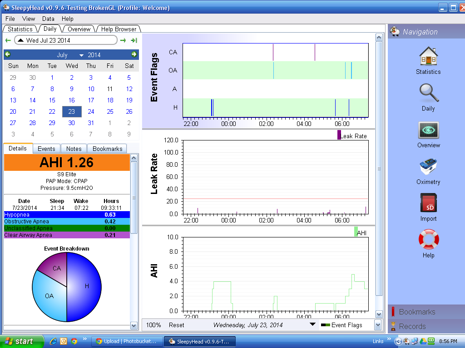The height and width of the screenshot is (348, 465).
Task: Switch to the Events tab
Action: point(46,149)
